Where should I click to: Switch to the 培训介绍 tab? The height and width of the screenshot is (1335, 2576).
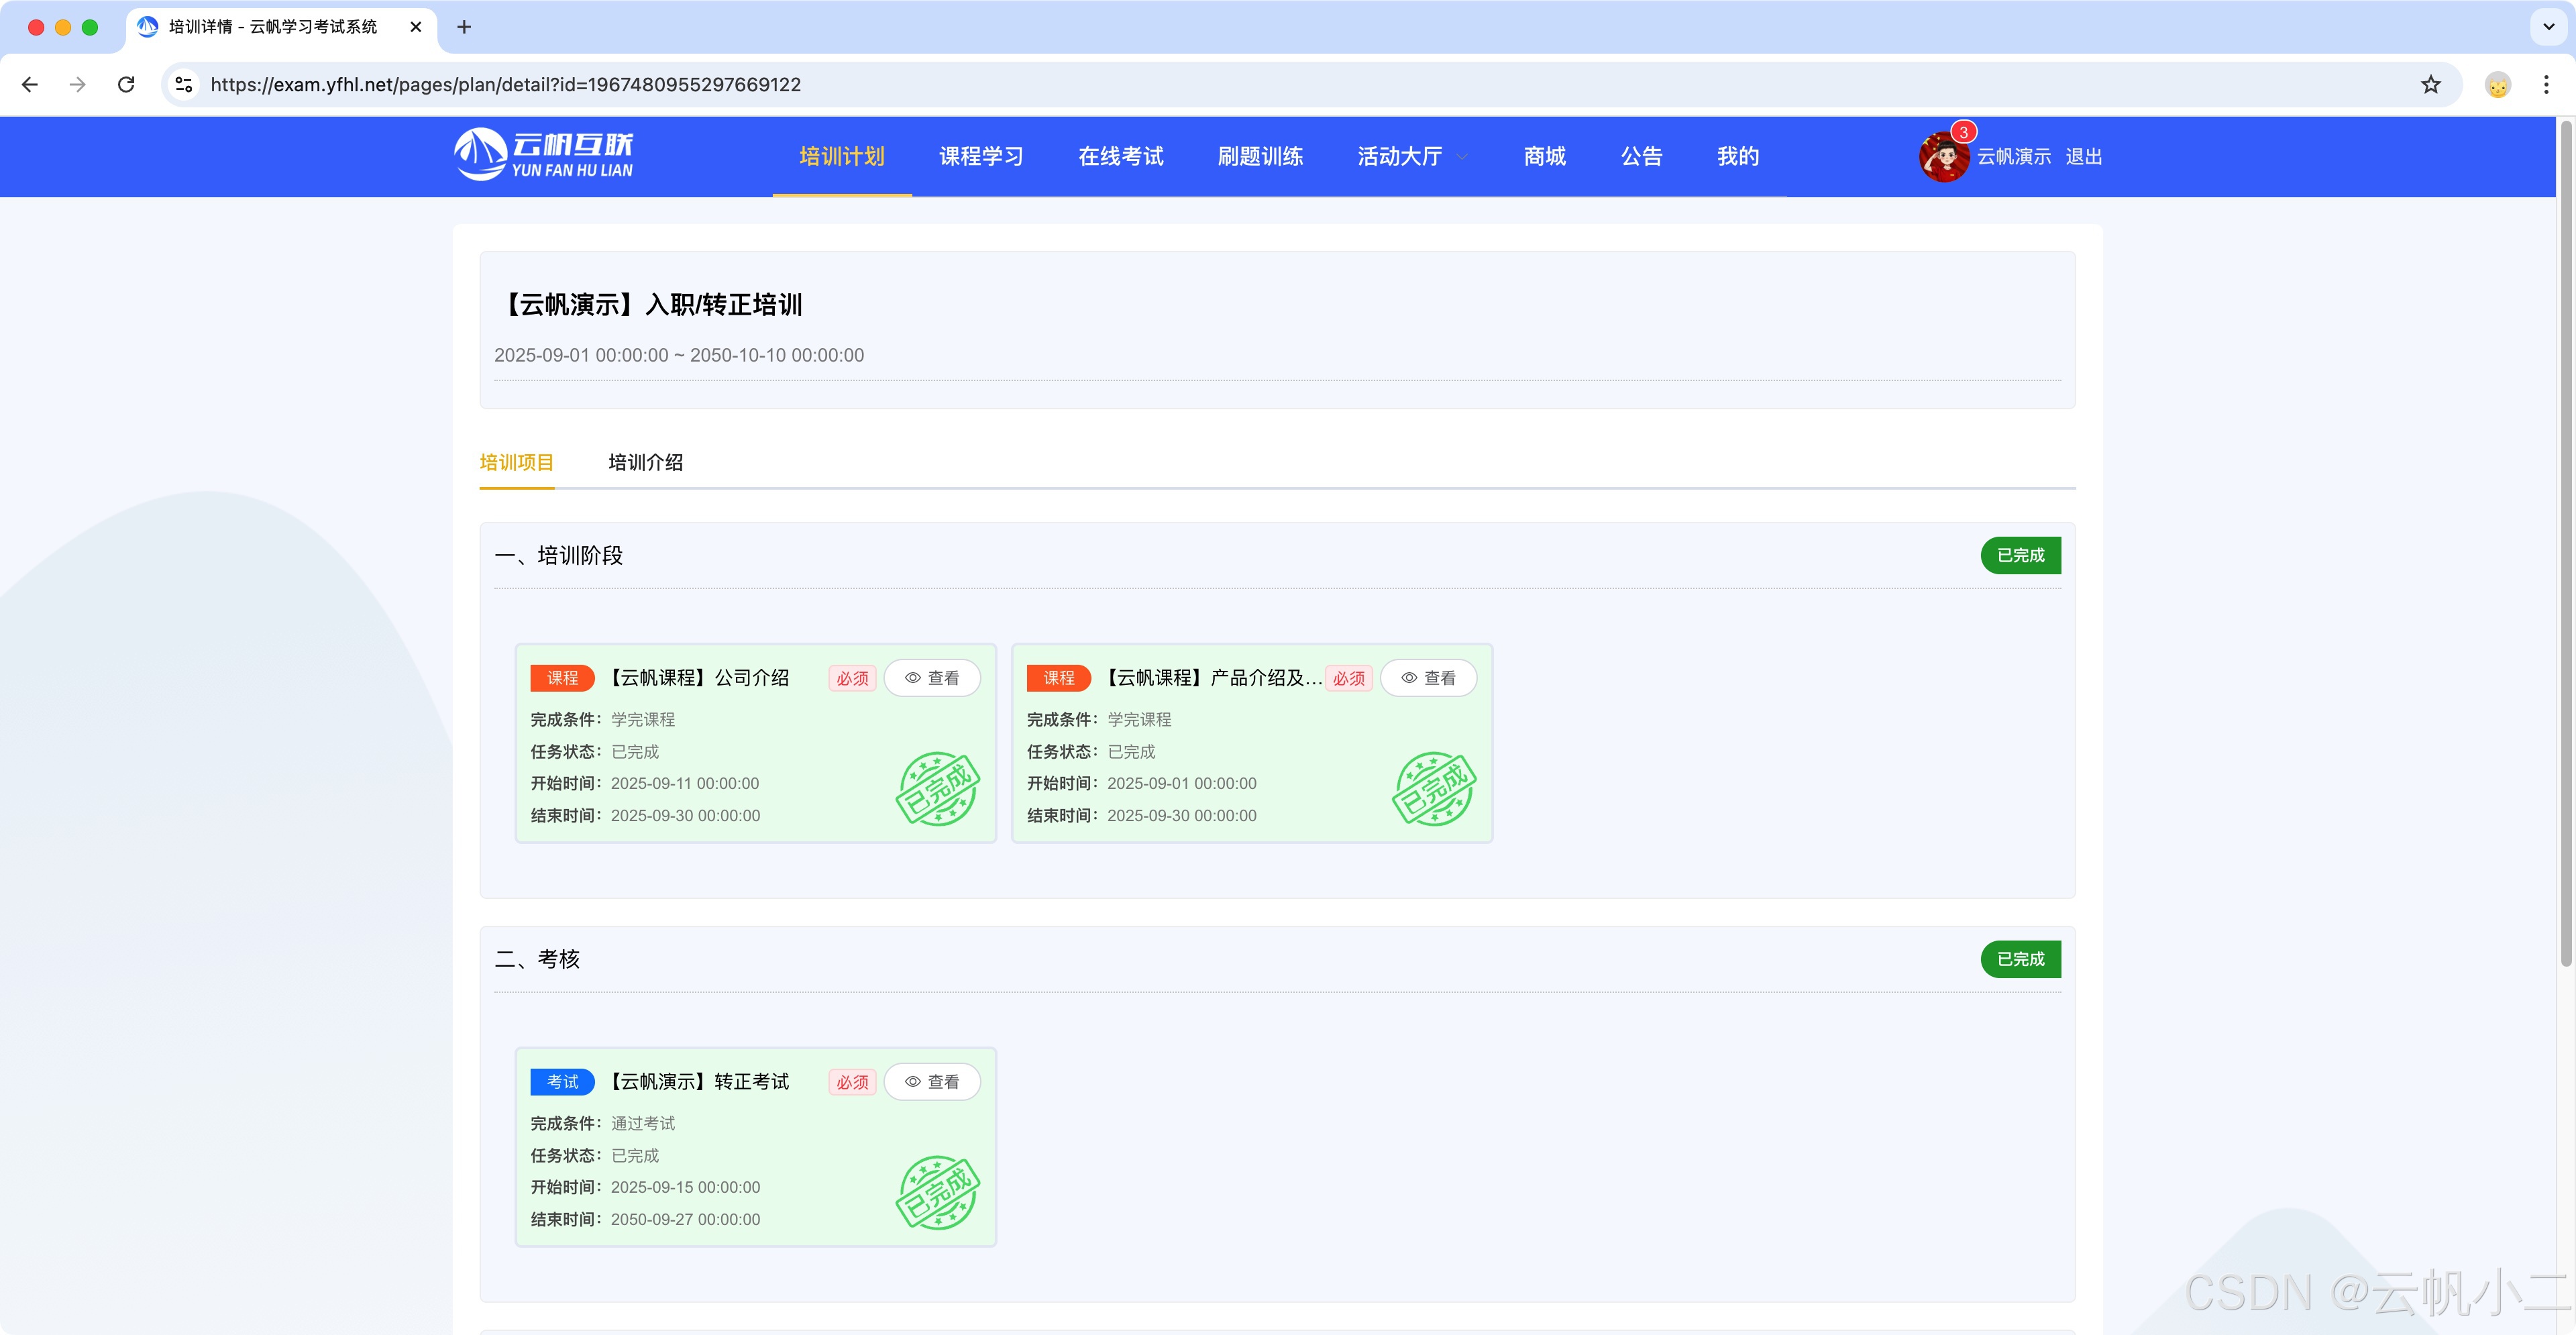[x=645, y=463]
